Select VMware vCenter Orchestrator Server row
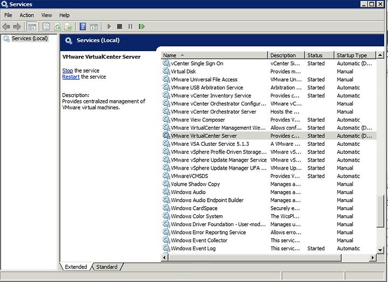This screenshot has height=282, width=388. [x=269, y=112]
